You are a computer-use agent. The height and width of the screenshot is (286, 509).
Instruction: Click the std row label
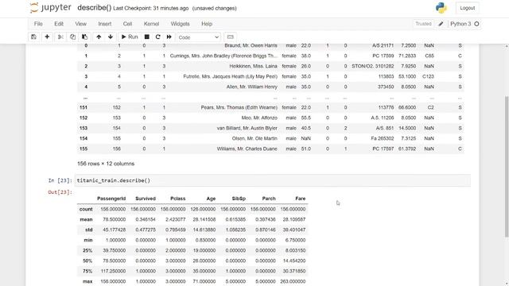pyautogui.click(x=89, y=230)
